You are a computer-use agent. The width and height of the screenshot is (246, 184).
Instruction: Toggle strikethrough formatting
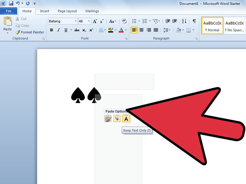coord(77,30)
